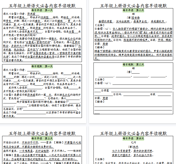
Task: Select the 每日早读 第三天 header
Action: tap(42, 138)
